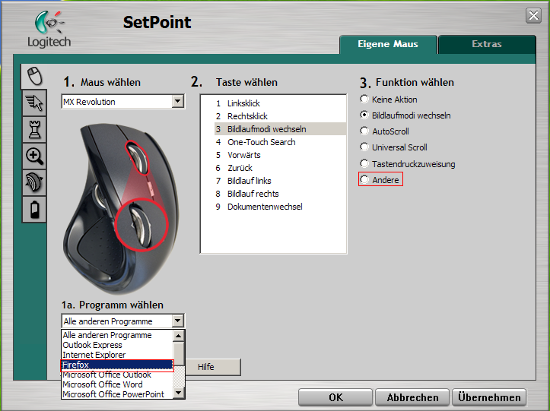Select the Keine Aktion radio button
This screenshot has height=411, width=550.
pos(364,100)
